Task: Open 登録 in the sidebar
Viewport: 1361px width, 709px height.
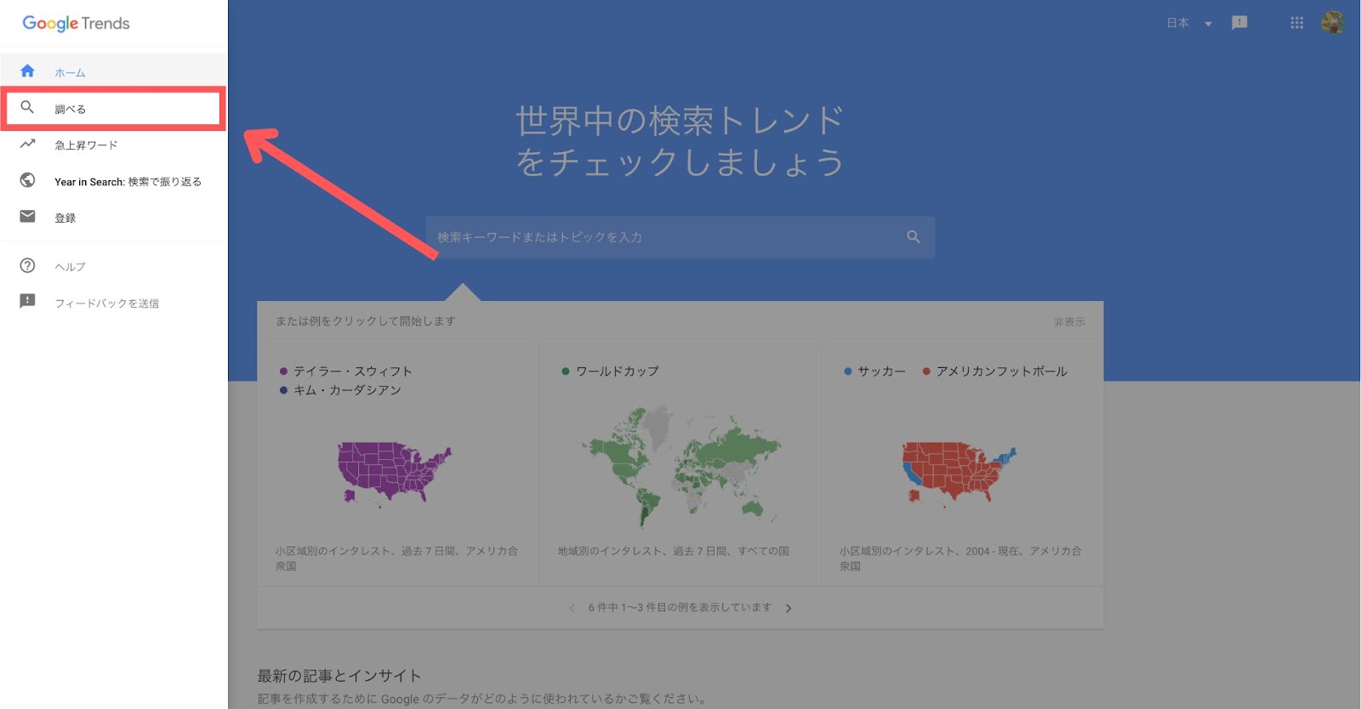Action: tap(114, 218)
